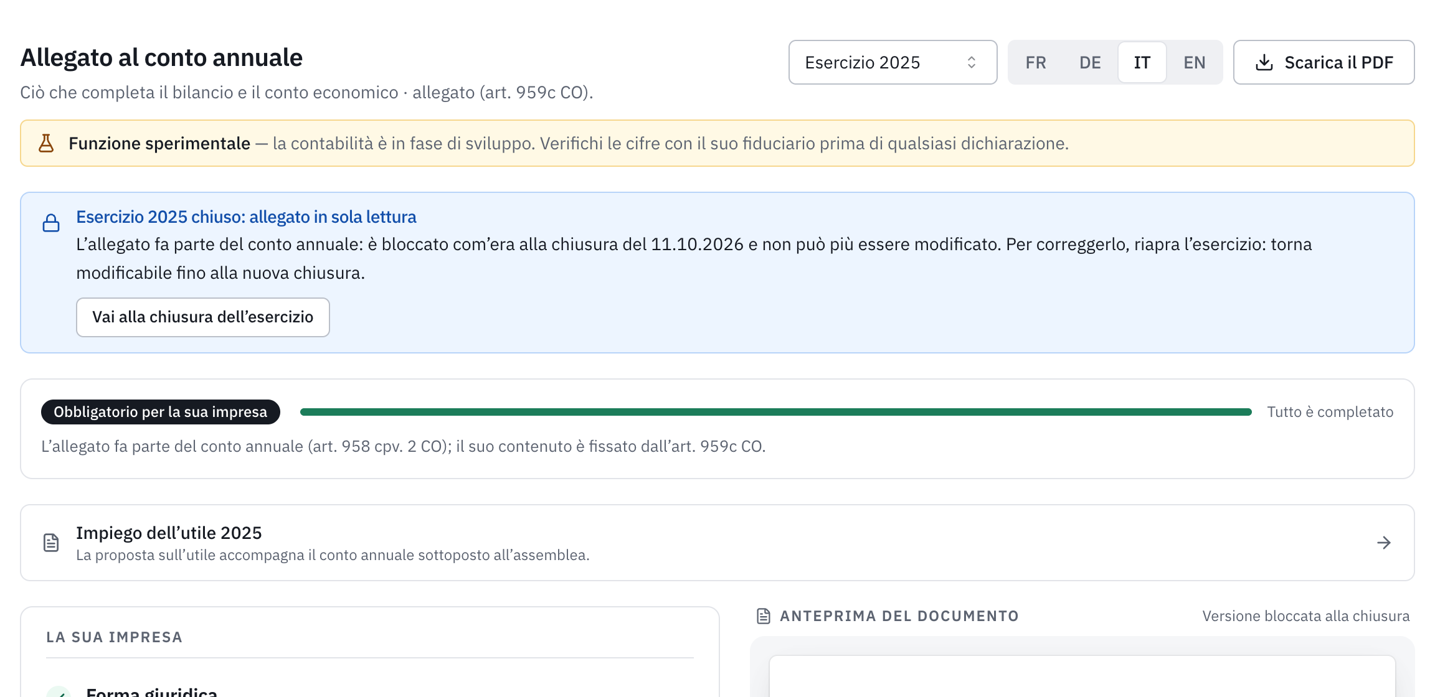Click the Obbligatorio per la sua impresa badge
The image size is (1435, 697).
pos(161,412)
